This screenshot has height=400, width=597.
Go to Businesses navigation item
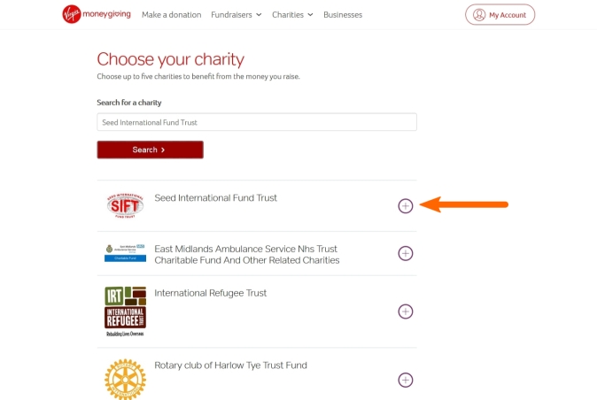[343, 15]
